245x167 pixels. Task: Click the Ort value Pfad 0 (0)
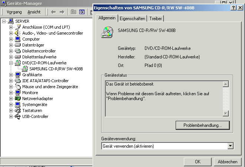click(153, 65)
